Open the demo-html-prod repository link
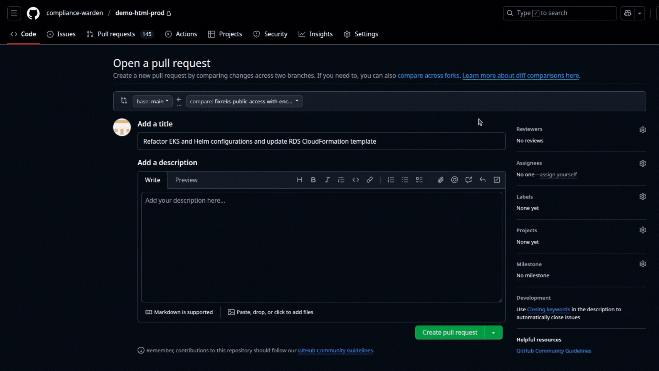The image size is (659, 371). click(x=140, y=13)
